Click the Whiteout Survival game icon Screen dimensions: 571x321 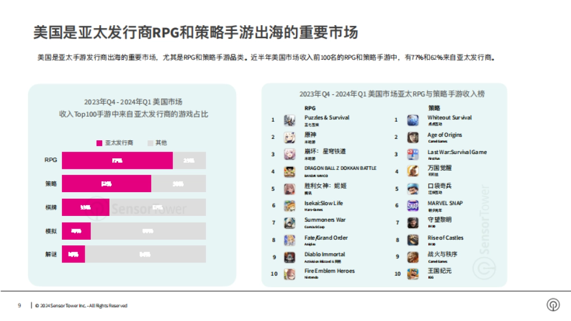coord(413,119)
